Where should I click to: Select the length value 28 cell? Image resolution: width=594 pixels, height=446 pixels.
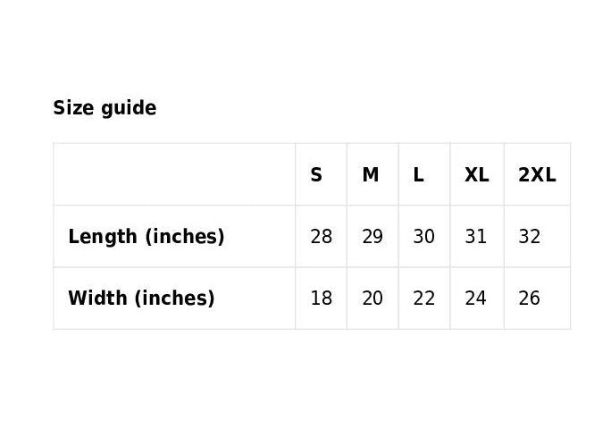click(321, 237)
